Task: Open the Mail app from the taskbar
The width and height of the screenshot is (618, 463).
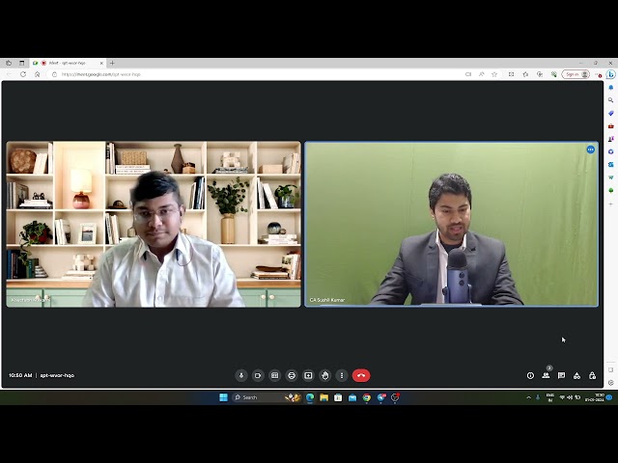Action: tap(352, 397)
